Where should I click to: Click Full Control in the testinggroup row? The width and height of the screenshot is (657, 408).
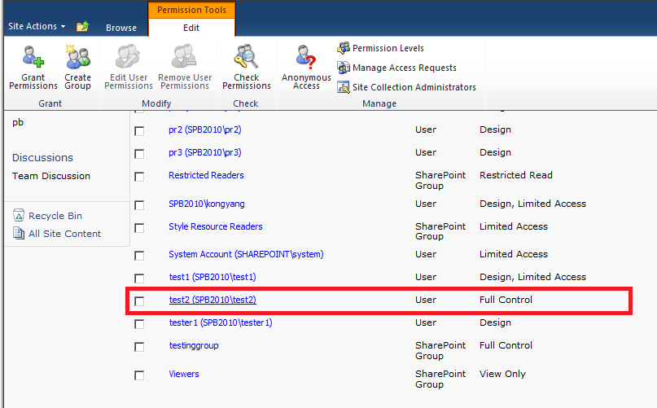point(506,345)
